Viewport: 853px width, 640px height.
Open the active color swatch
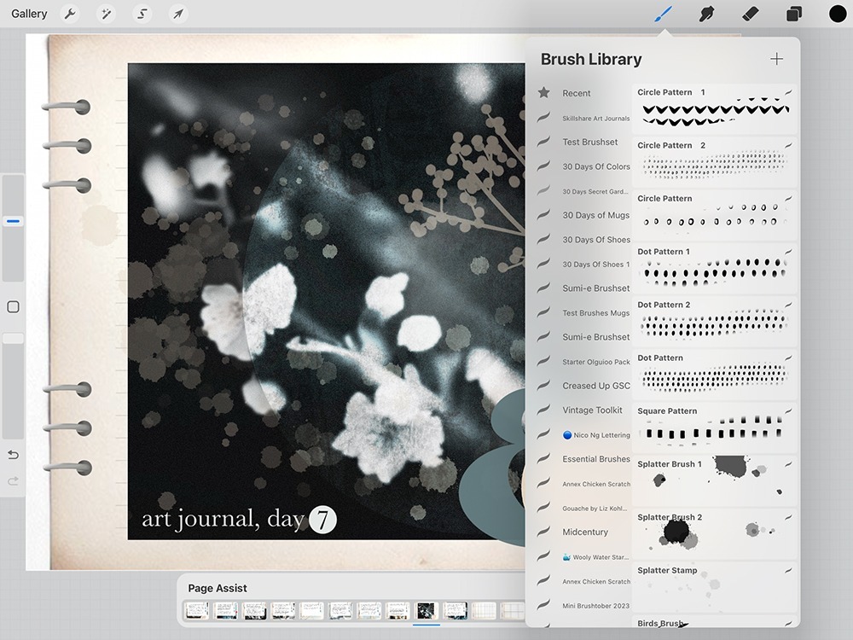pyautogui.click(x=838, y=15)
